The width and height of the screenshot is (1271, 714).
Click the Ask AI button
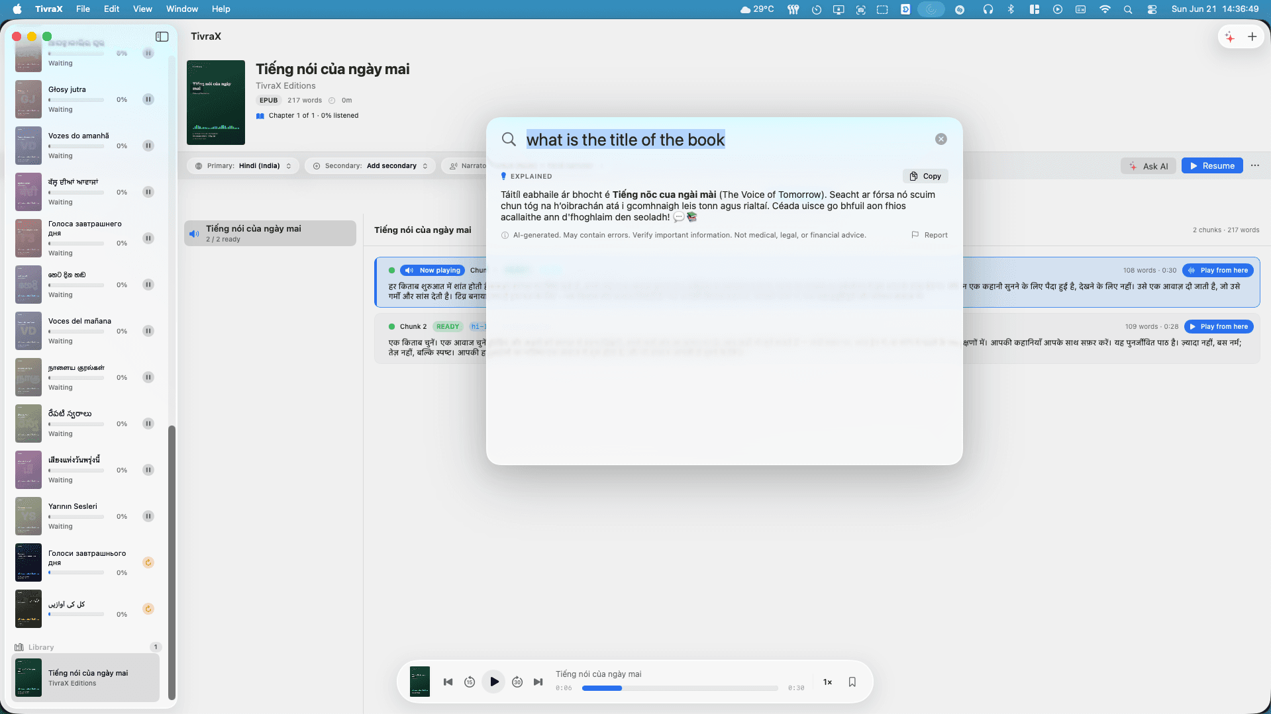tap(1148, 166)
